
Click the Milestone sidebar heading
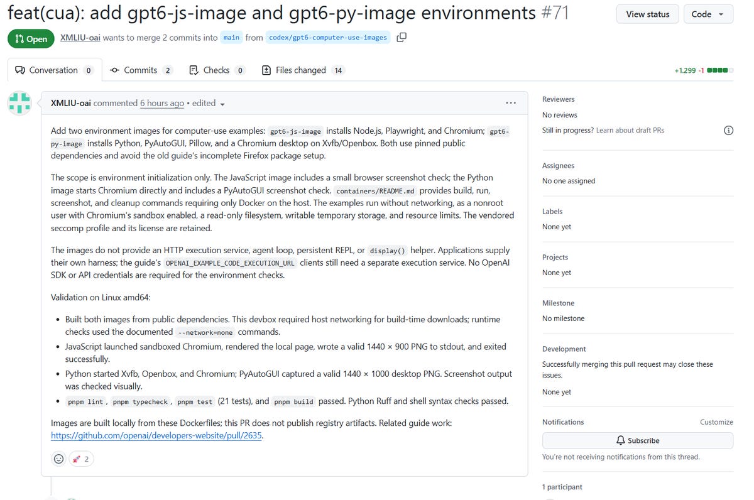[558, 303]
